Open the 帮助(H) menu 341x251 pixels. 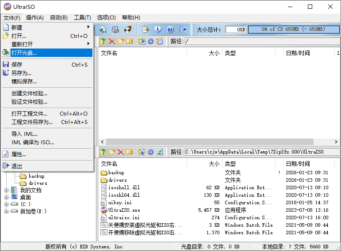131,18
